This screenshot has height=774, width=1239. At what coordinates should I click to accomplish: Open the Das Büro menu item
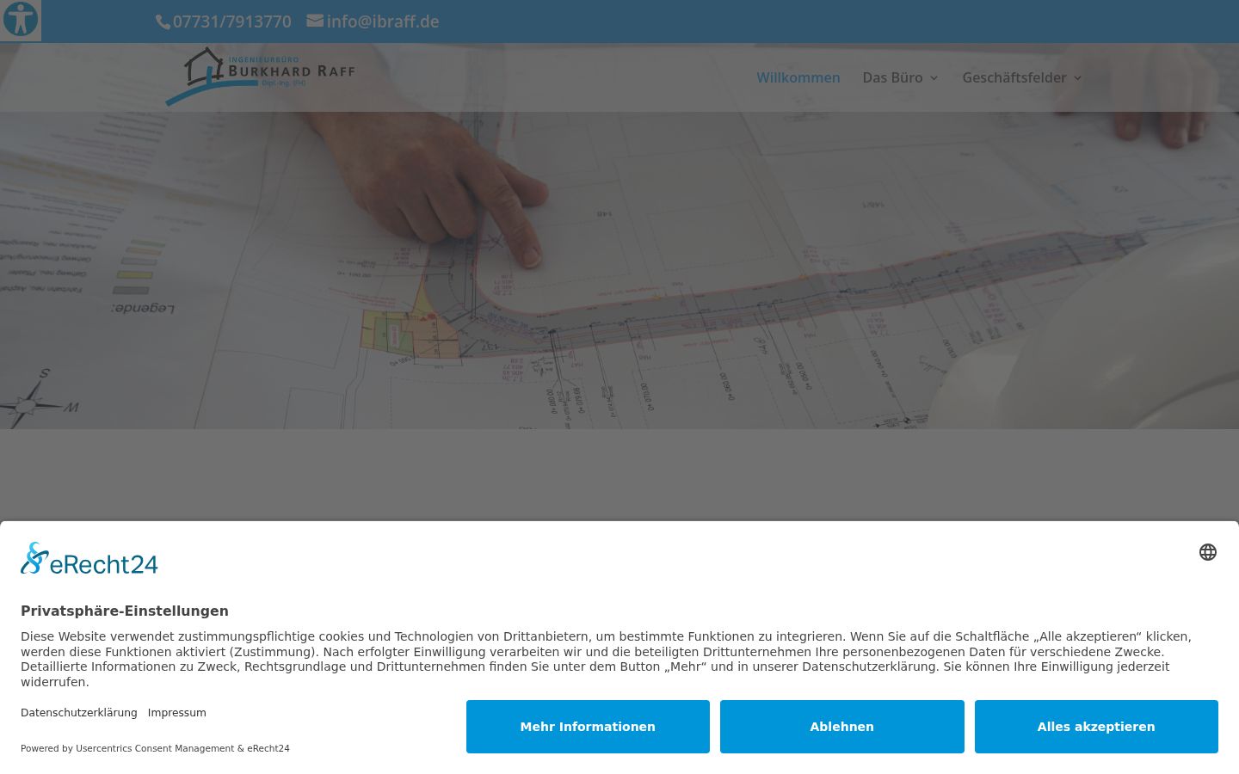[892, 77]
